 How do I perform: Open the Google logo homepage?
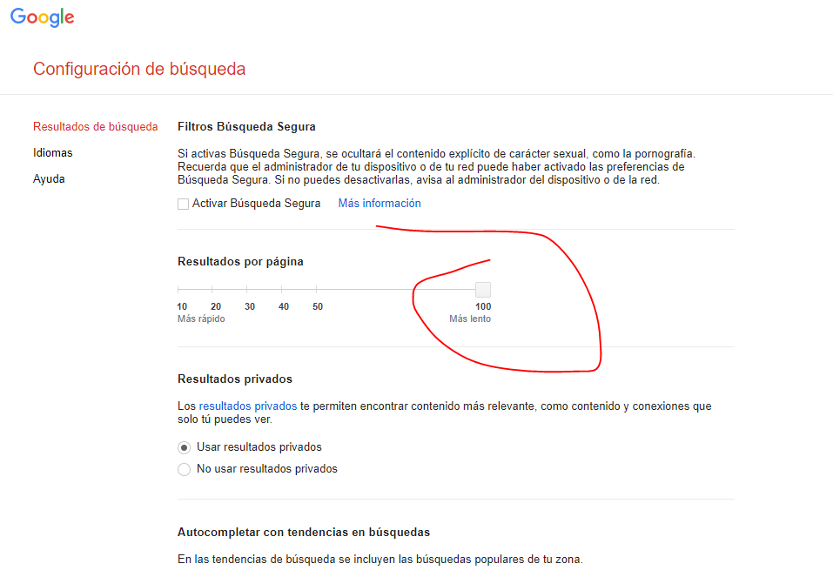click(43, 17)
